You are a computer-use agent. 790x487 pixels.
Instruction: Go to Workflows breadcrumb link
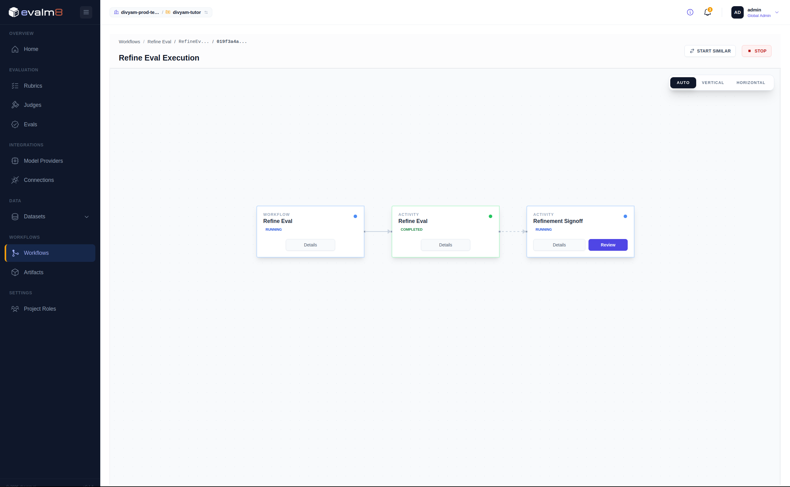click(x=129, y=42)
